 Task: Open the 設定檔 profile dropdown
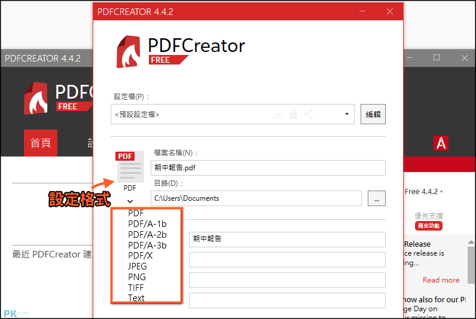click(233, 114)
